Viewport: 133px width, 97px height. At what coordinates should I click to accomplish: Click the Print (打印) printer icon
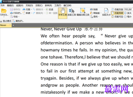tap(11, 13)
